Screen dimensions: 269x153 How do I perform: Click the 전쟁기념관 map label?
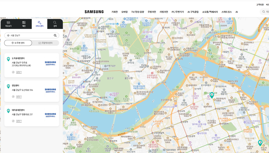111,66
